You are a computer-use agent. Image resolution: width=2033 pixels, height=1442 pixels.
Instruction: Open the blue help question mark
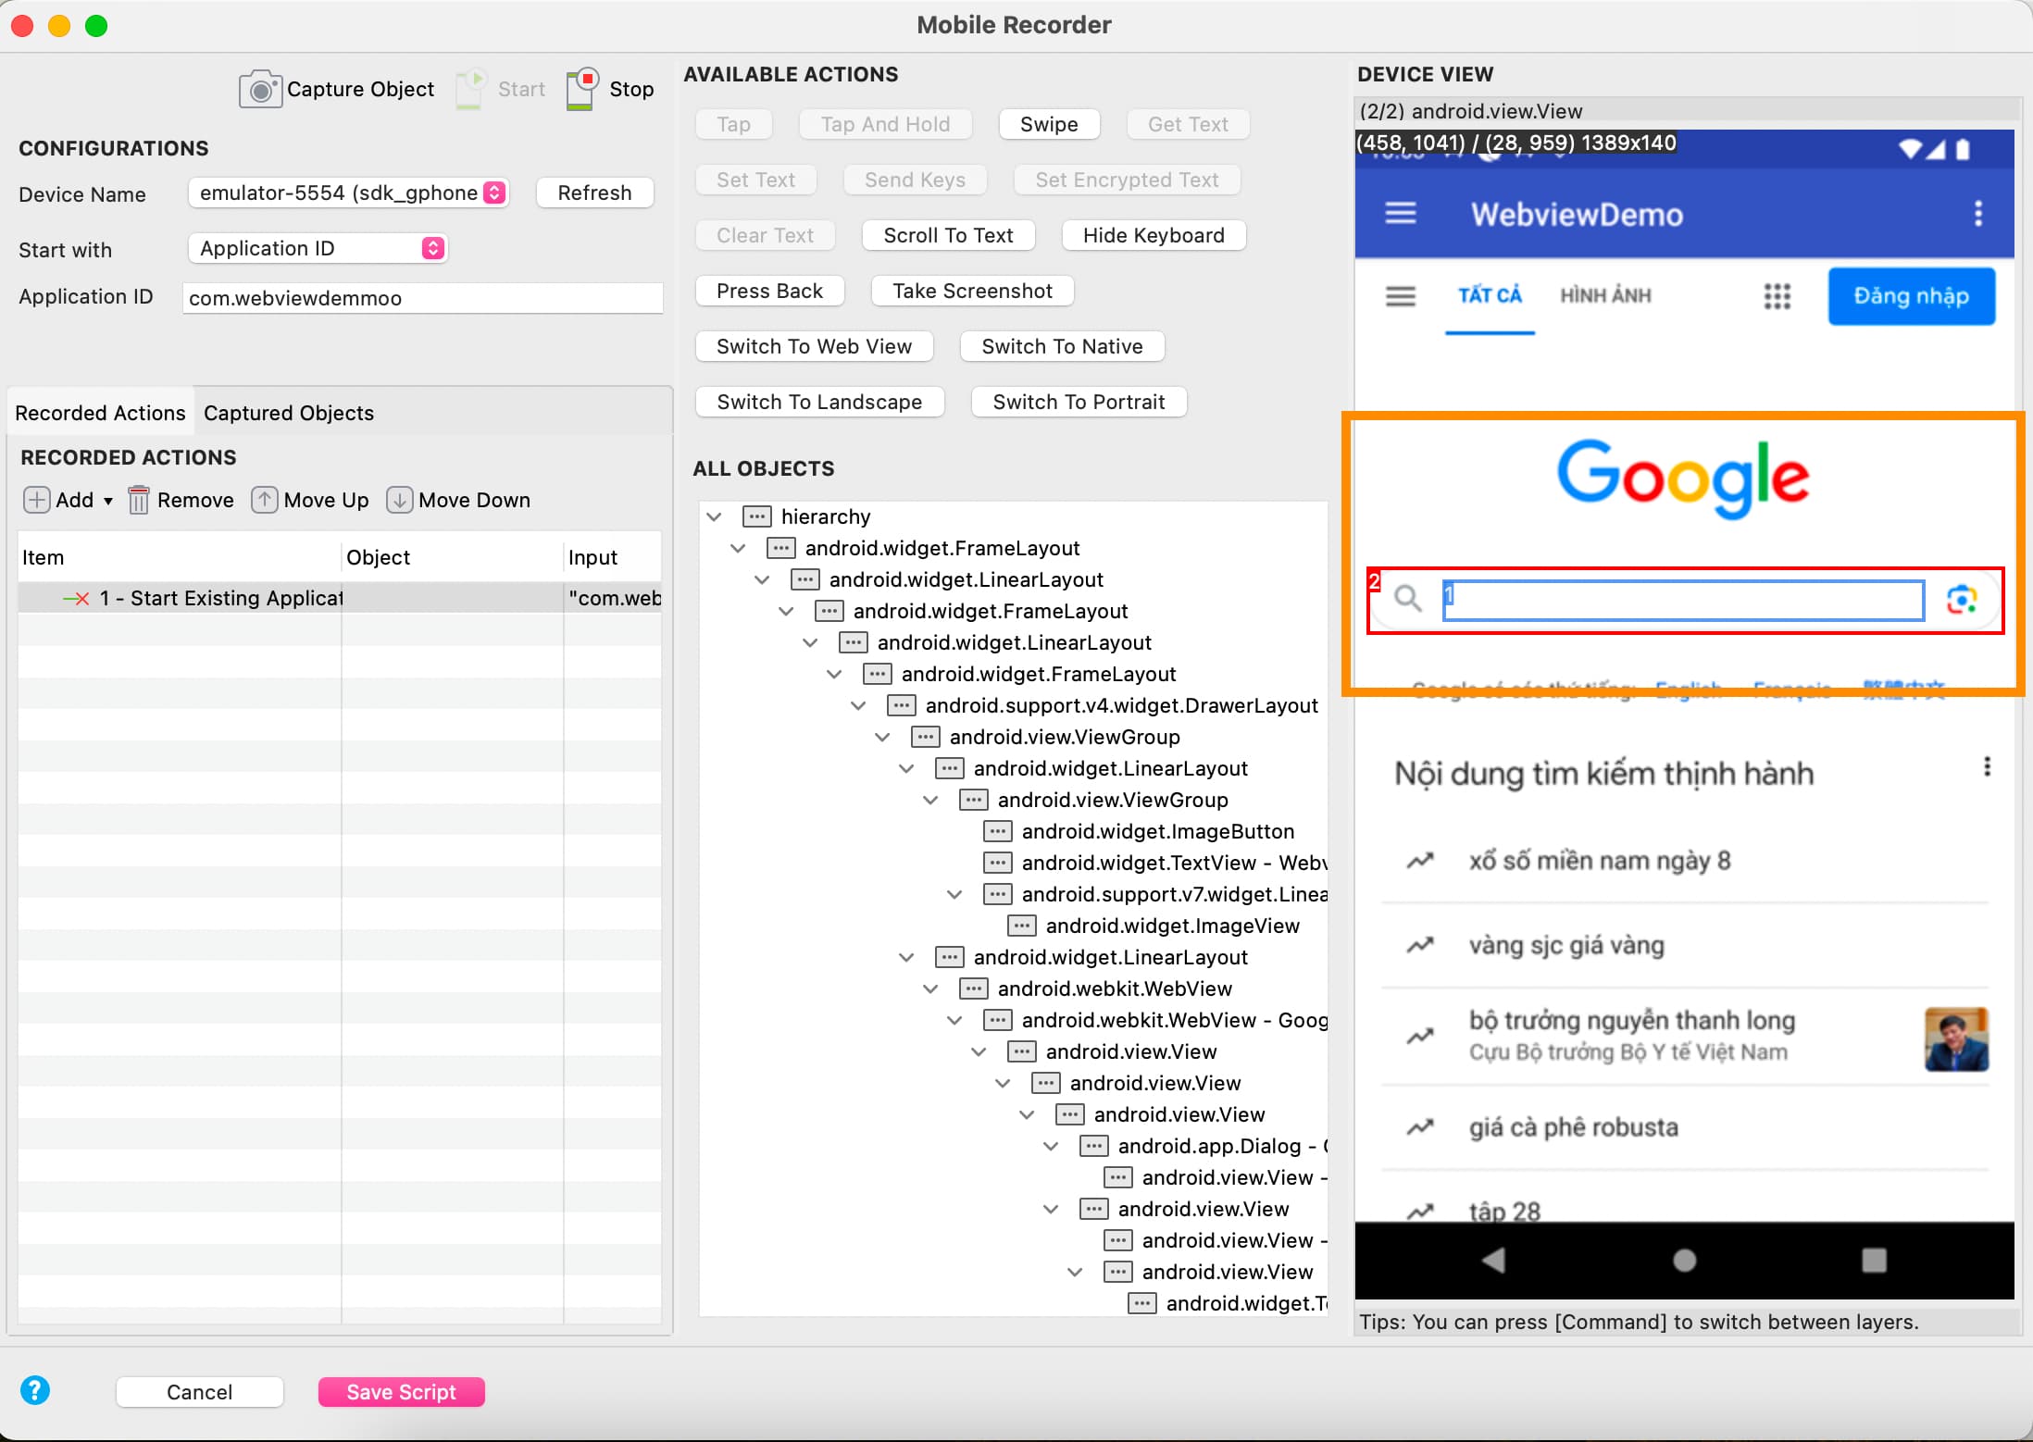pyautogui.click(x=35, y=1390)
